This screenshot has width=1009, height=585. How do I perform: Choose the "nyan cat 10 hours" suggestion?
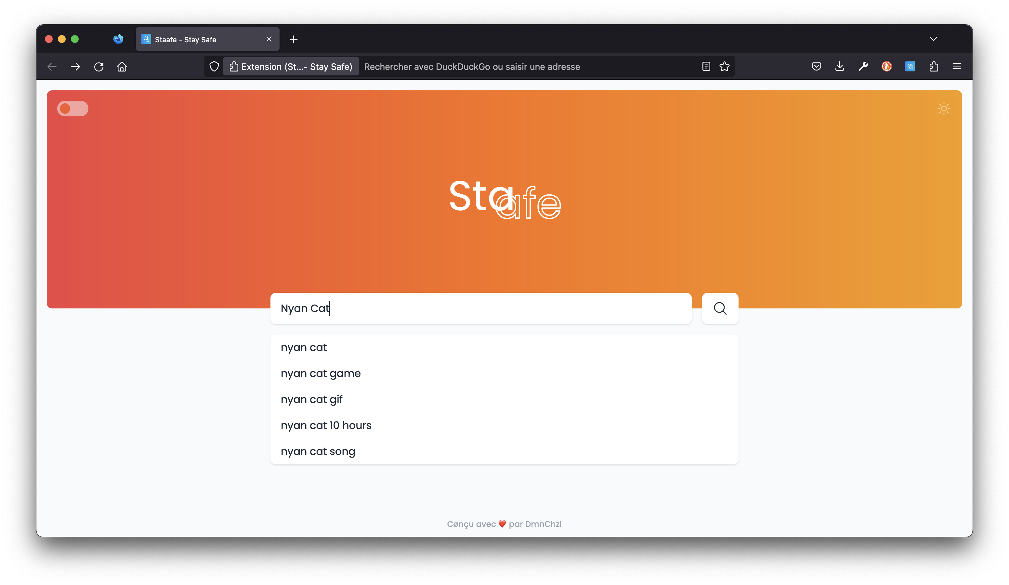pos(326,425)
